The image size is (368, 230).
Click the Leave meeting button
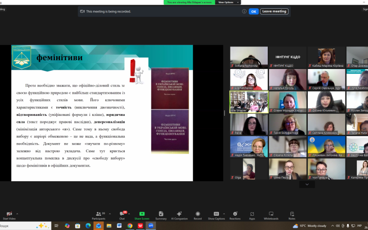[x=274, y=11]
